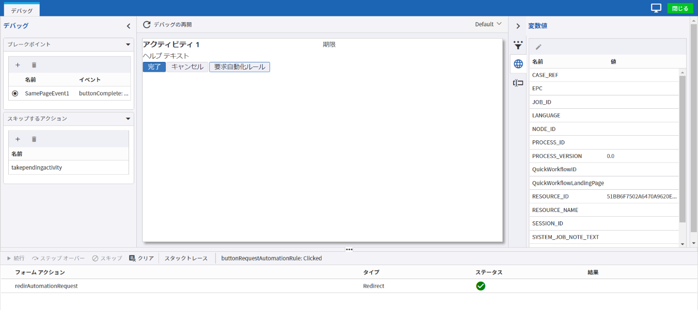The width and height of the screenshot is (698, 310).
Task: Select the デバッグ tab
Action: (22, 10)
